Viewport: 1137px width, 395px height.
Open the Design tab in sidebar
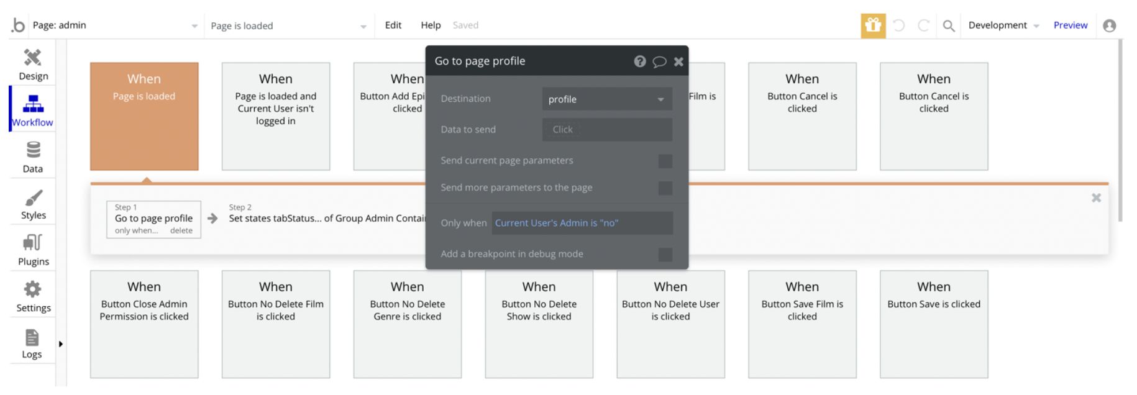33,65
